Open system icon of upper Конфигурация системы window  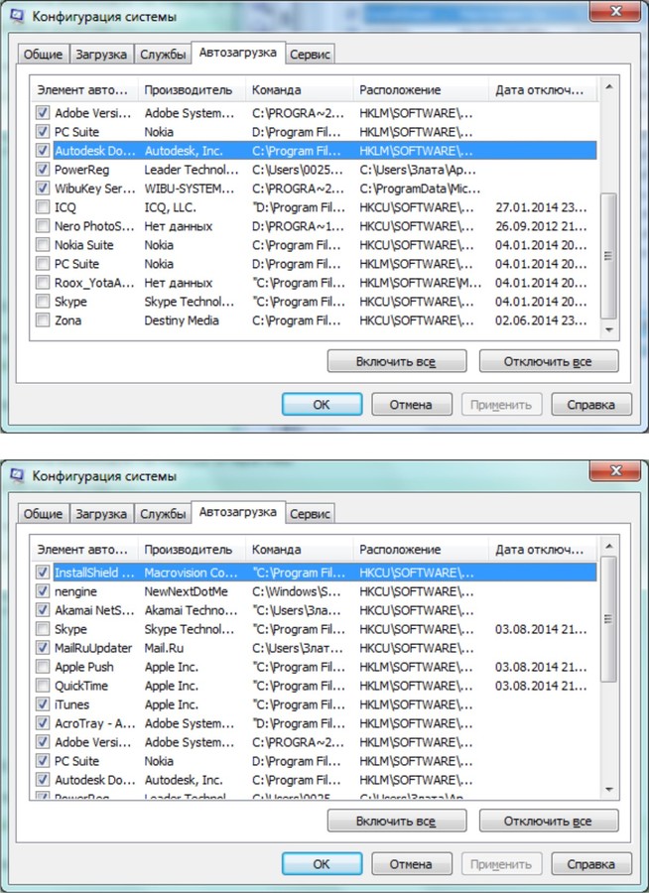click(x=17, y=16)
